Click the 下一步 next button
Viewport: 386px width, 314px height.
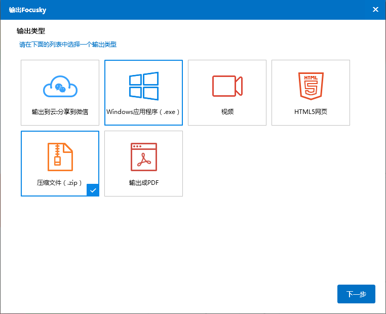[x=356, y=294]
